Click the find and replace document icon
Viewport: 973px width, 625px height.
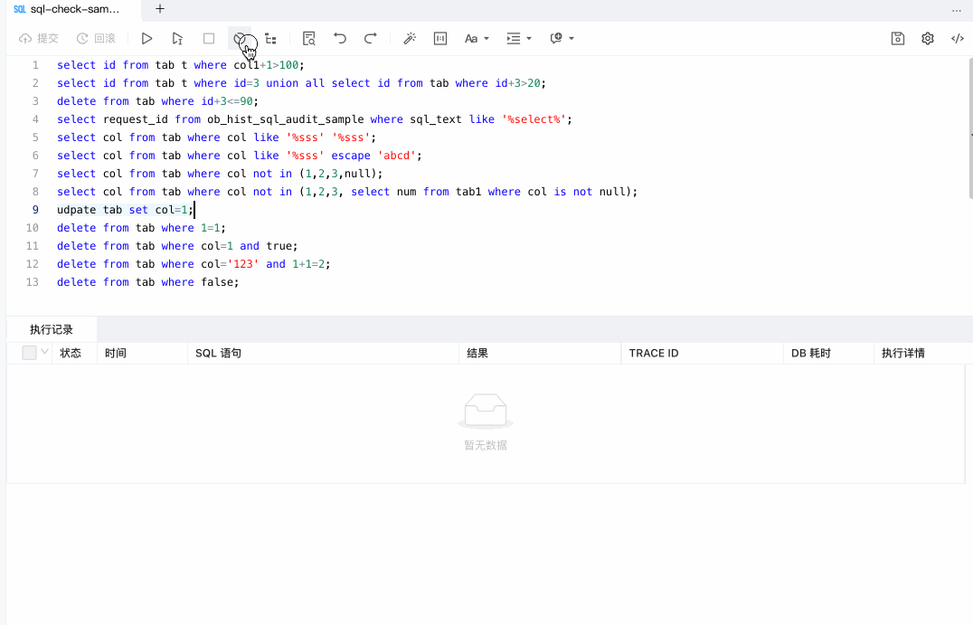click(x=309, y=39)
